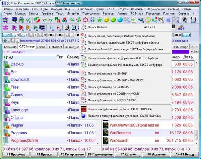Select drive D button
The width and height of the screenshot is (201, 159).
[x=15, y=35]
